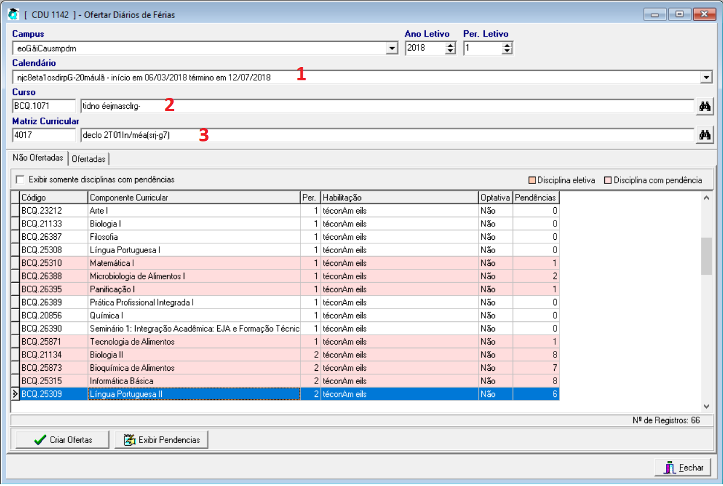723x486 pixels.
Task: Decrease Per. Letivo with down arrow
Action: [x=507, y=52]
